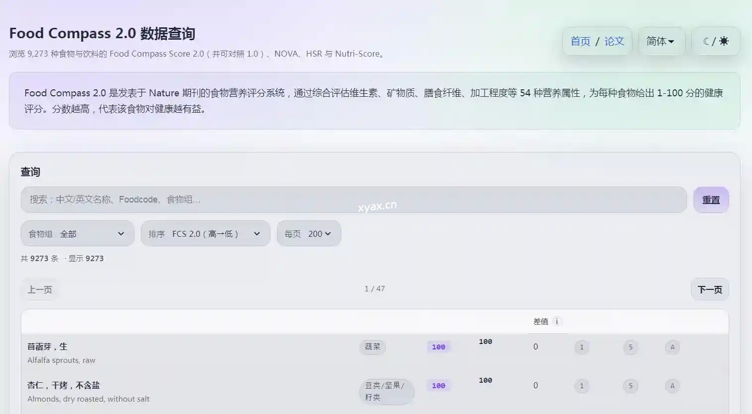Click the HSR 5 badge for almonds

(x=630, y=386)
